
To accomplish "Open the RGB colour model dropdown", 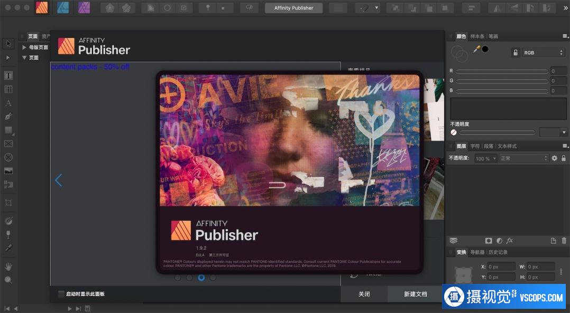I will tap(543, 53).
